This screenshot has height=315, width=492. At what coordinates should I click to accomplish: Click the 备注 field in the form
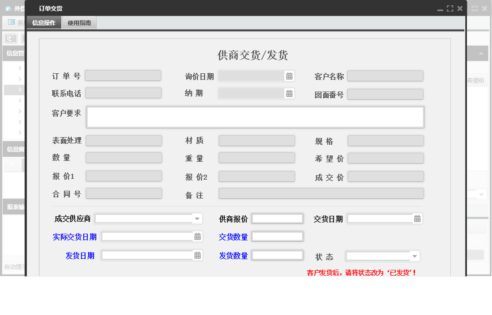tap(321, 193)
